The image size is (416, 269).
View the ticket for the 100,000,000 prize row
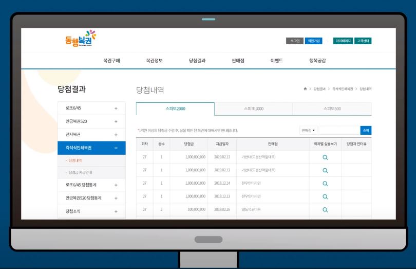pos(325,210)
